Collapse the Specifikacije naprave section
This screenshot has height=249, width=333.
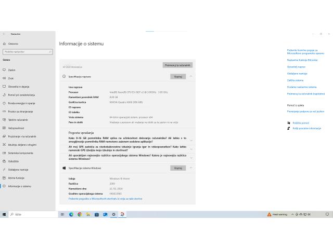point(191,76)
